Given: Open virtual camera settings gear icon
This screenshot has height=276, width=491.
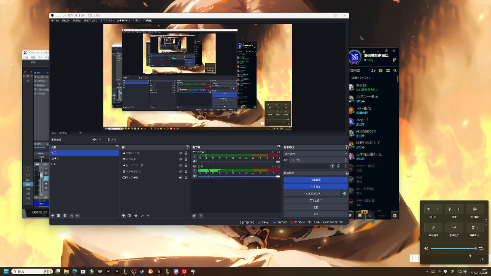Looking at the screenshot, I should pyautogui.click(x=345, y=193).
